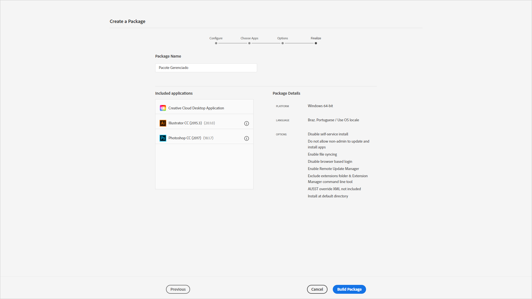The width and height of the screenshot is (532, 299).
Task: Click the Illustrator CC app icon
Action: pos(163,123)
